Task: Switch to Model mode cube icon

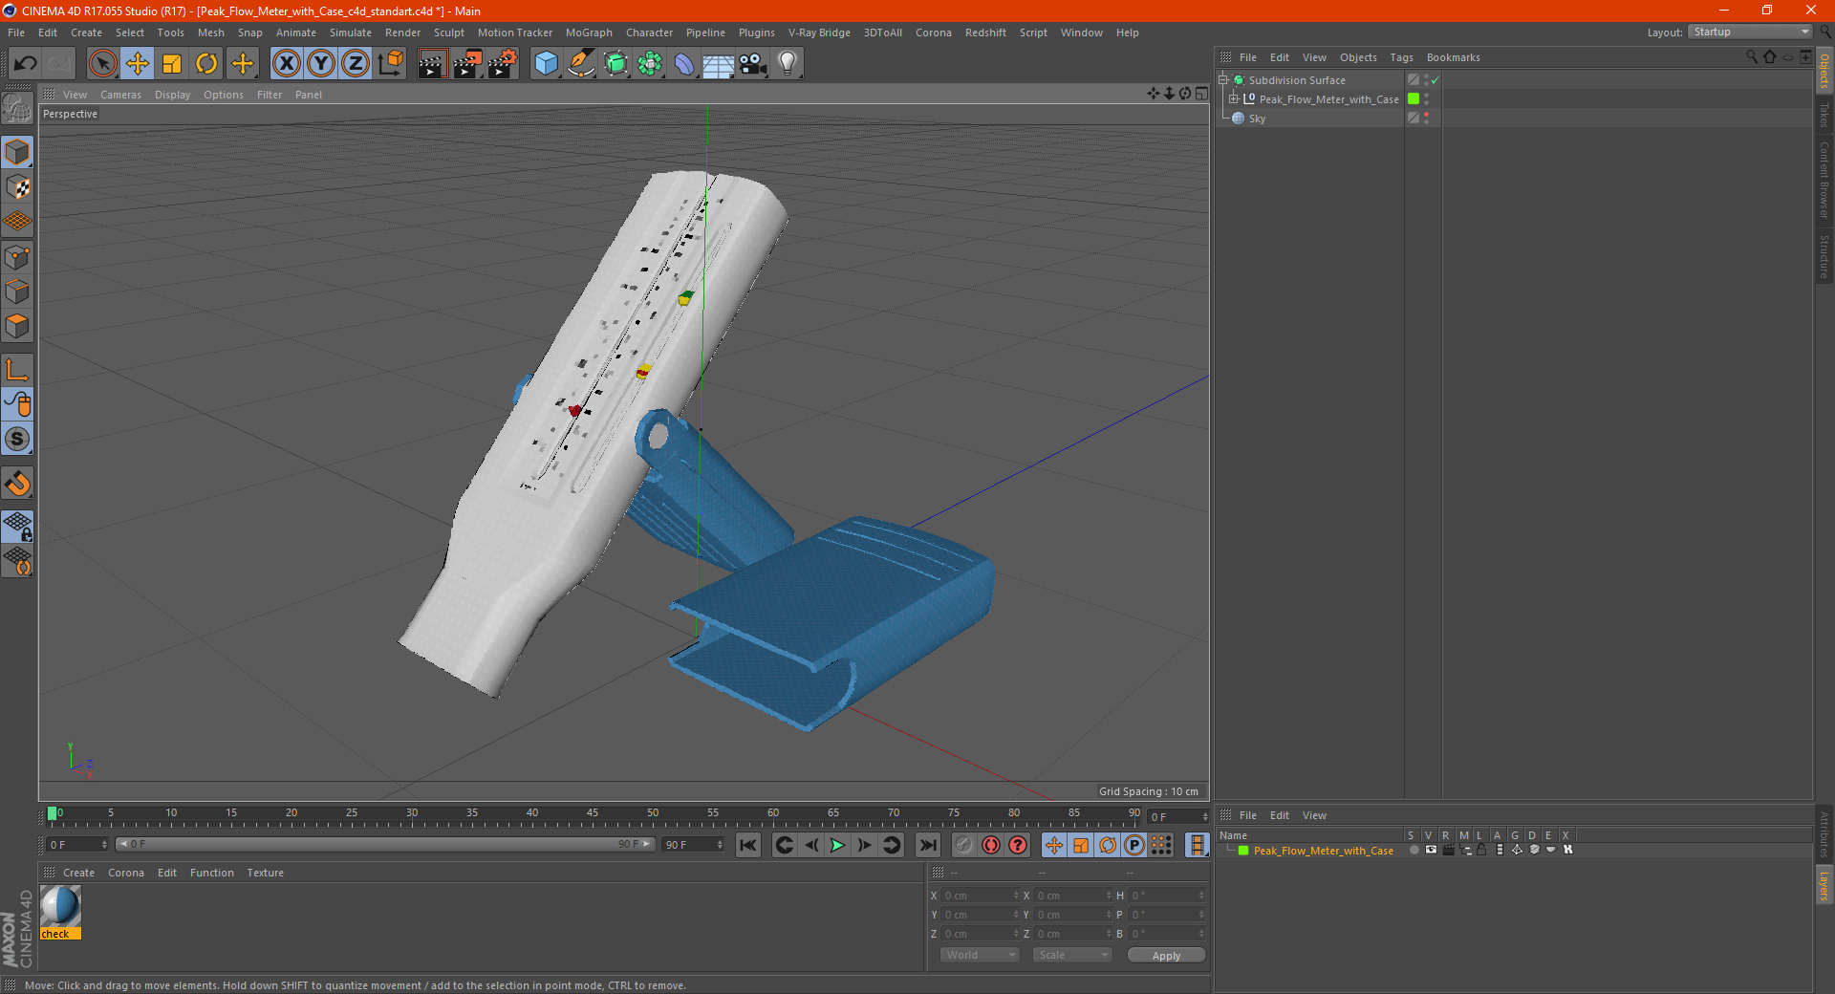Action: pyautogui.click(x=17, y=152)
